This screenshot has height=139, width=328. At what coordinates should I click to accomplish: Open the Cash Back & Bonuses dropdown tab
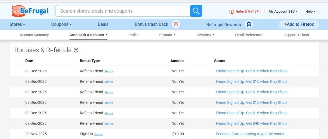tap(89, 35)
